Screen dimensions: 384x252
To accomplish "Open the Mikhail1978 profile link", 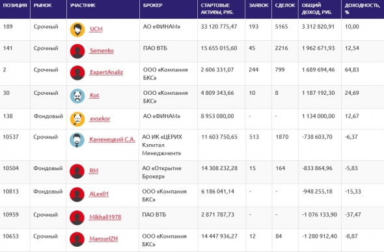I will [x=105, y=217].
